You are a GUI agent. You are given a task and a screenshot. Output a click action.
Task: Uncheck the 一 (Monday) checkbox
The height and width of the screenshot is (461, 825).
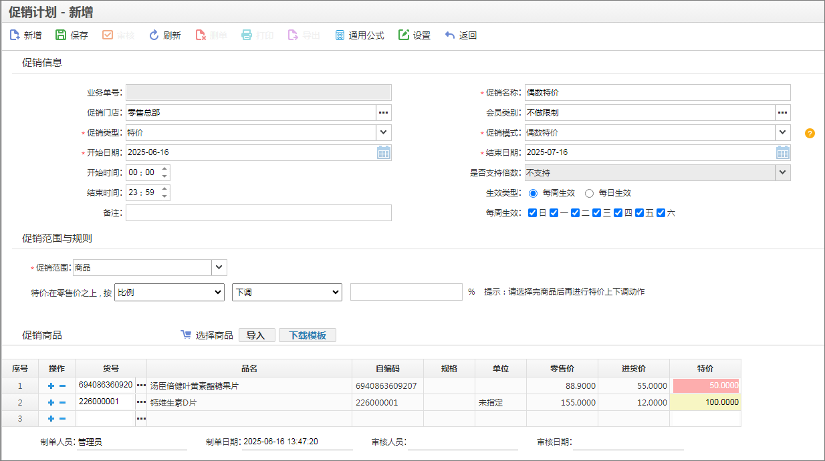point(554,213)
